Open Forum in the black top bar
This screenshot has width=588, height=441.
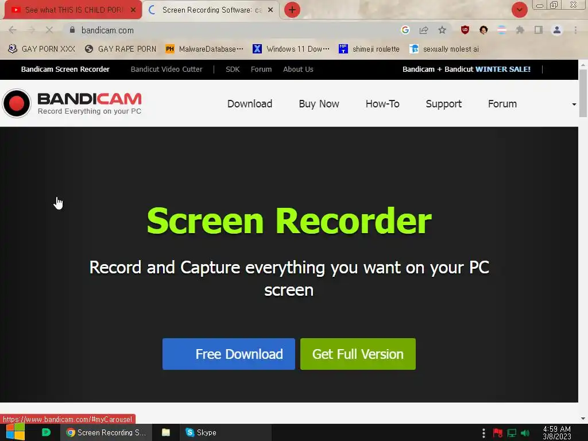[261, 69]
